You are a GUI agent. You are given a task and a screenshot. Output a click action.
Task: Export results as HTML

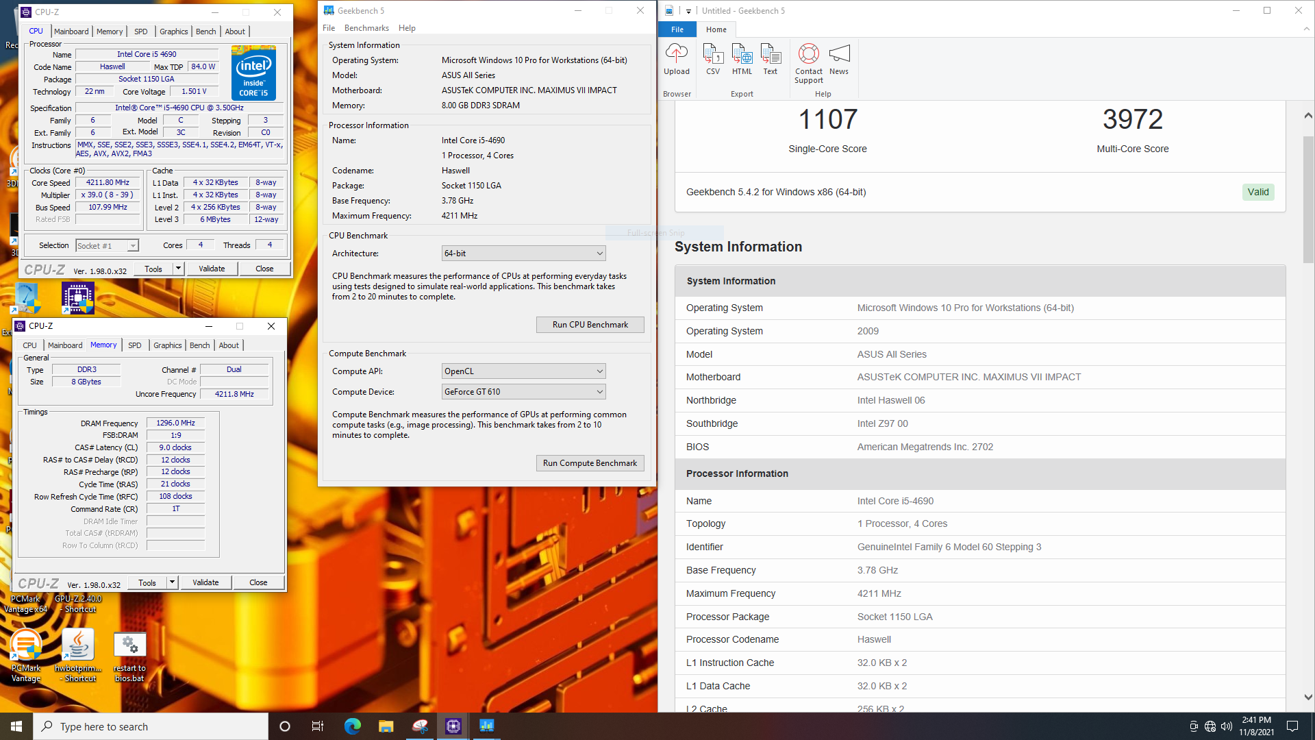coord(742,60)
